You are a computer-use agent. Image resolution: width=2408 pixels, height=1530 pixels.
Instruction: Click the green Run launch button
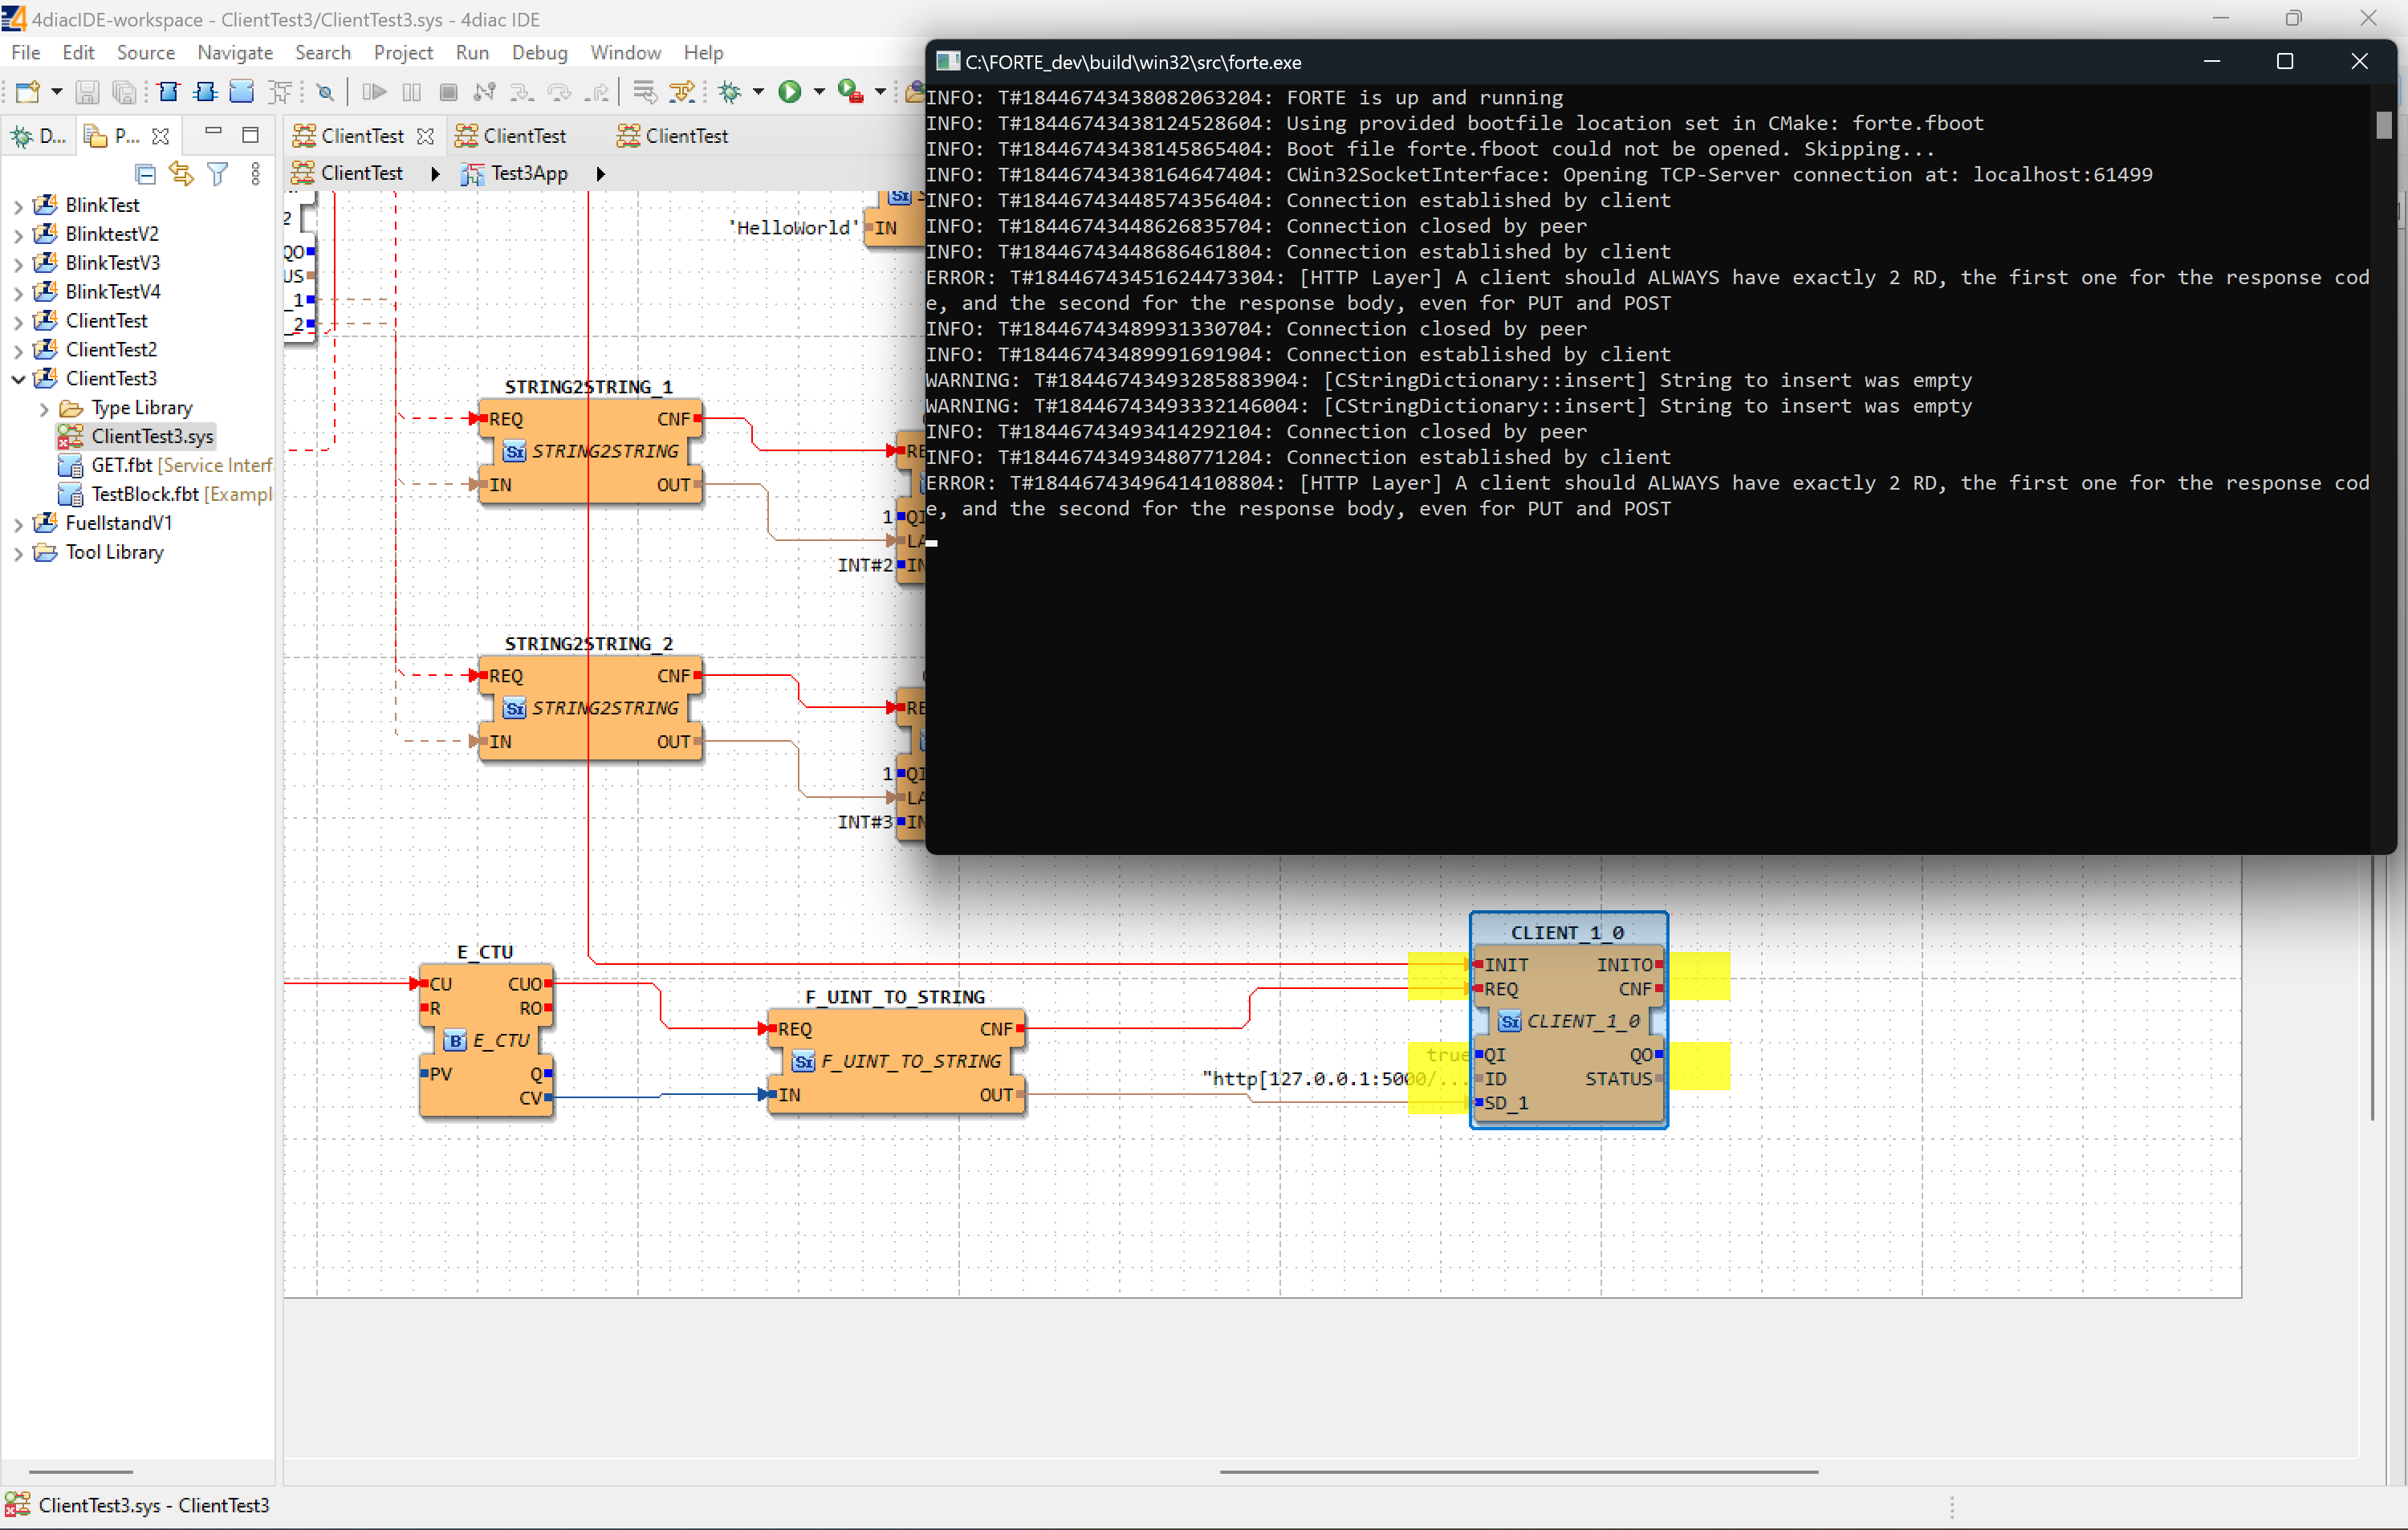click(789, 92)
